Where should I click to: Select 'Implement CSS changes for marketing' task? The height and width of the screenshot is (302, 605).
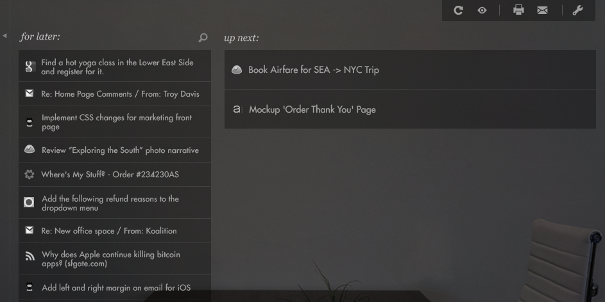coord(115,122)
